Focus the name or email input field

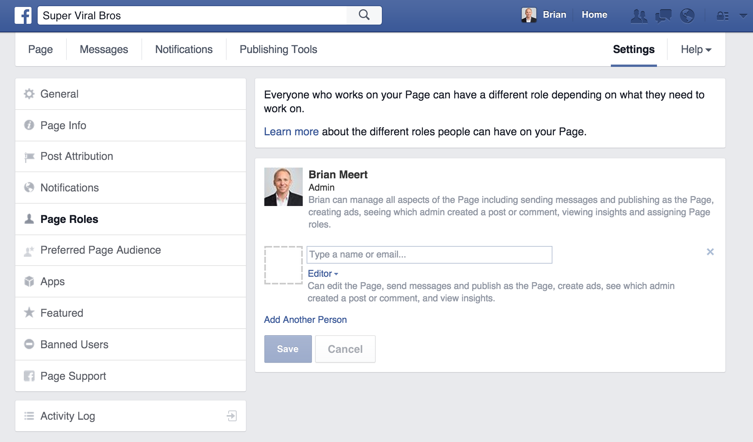coord(429,254)
